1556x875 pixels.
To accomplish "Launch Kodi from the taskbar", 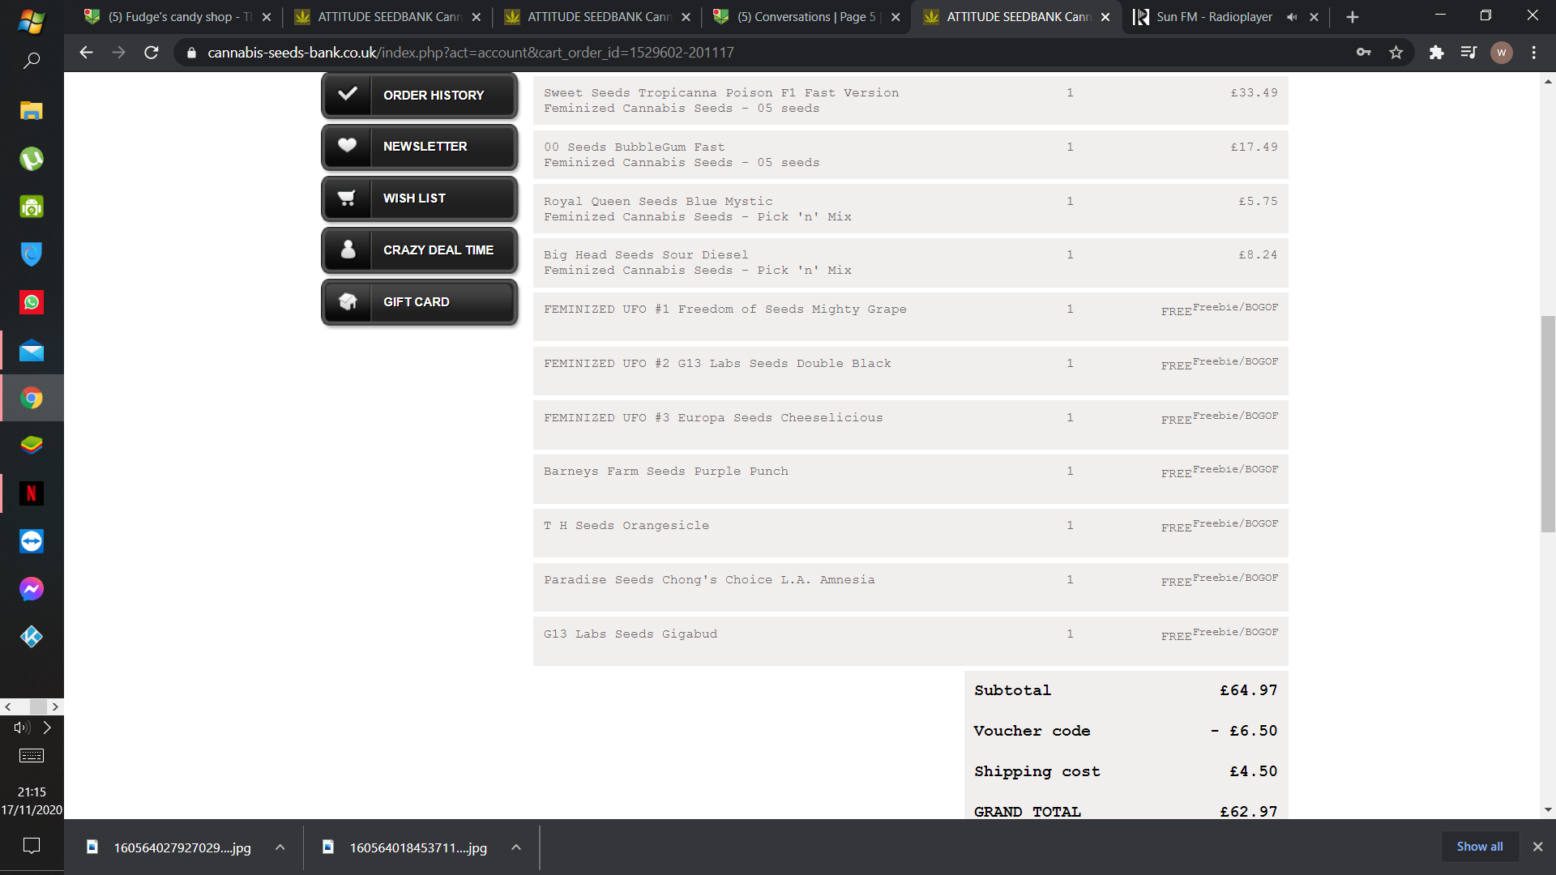I will tap(32, 637).
